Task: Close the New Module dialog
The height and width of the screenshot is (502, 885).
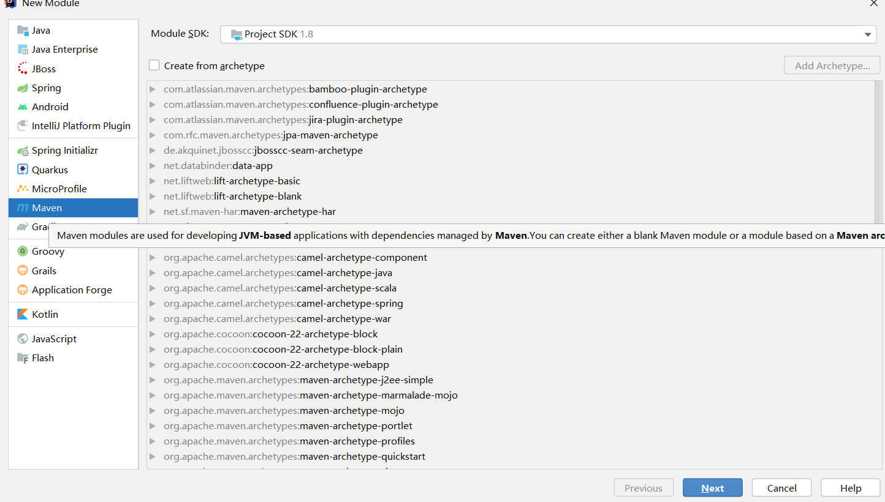Action: tap(874, 3)
